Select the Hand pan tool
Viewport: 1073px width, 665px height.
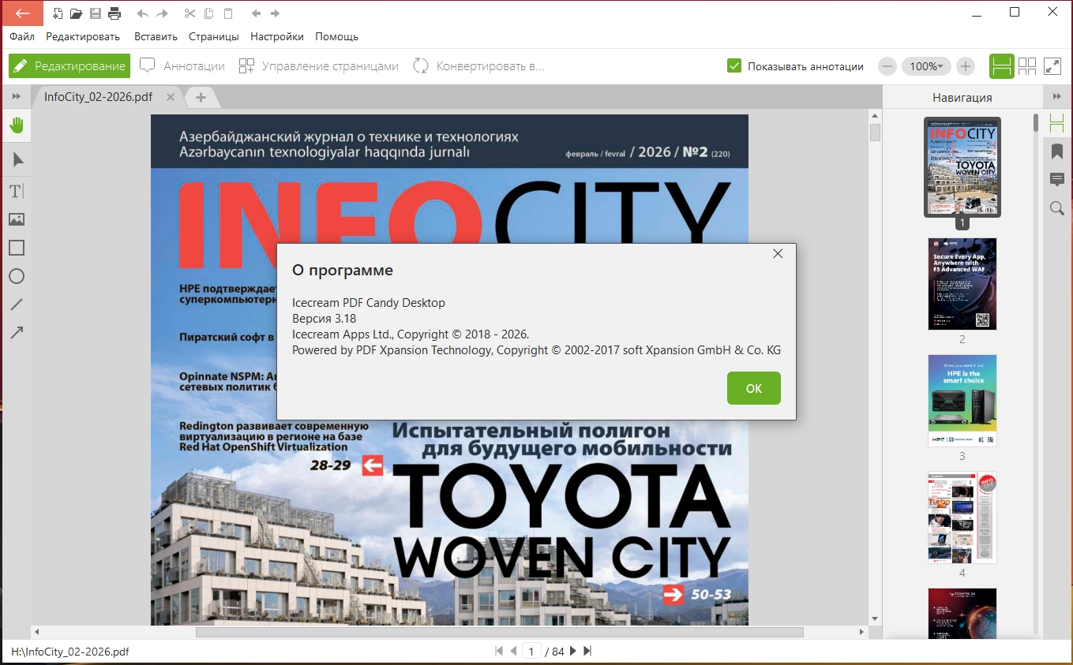coord(17,125)
